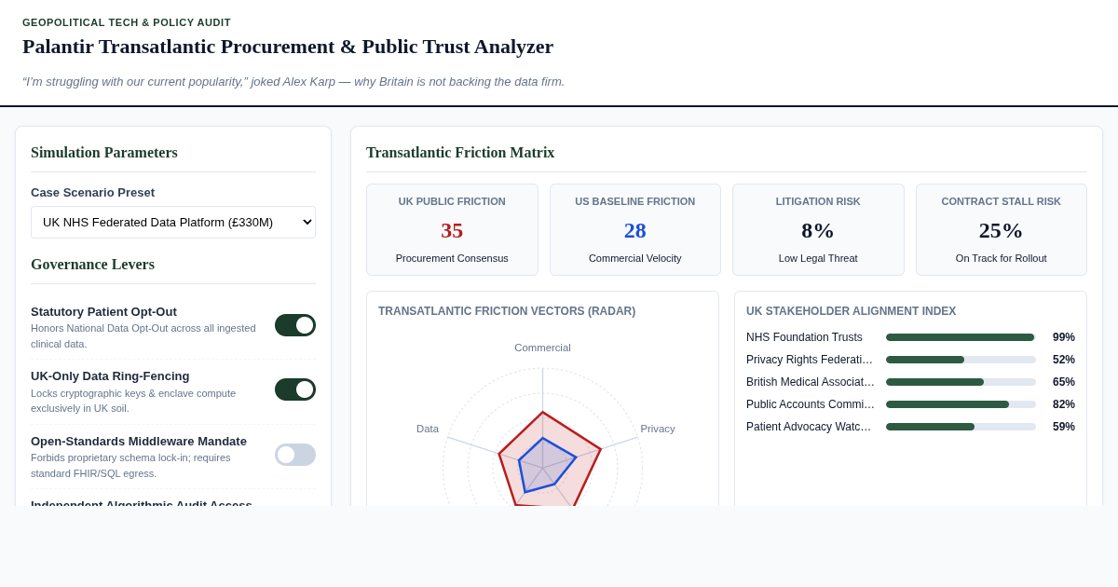The image size is (1118, 587).
Task: Click the 'Simulation Parameters' heading
Action: [x=104, y=153]
